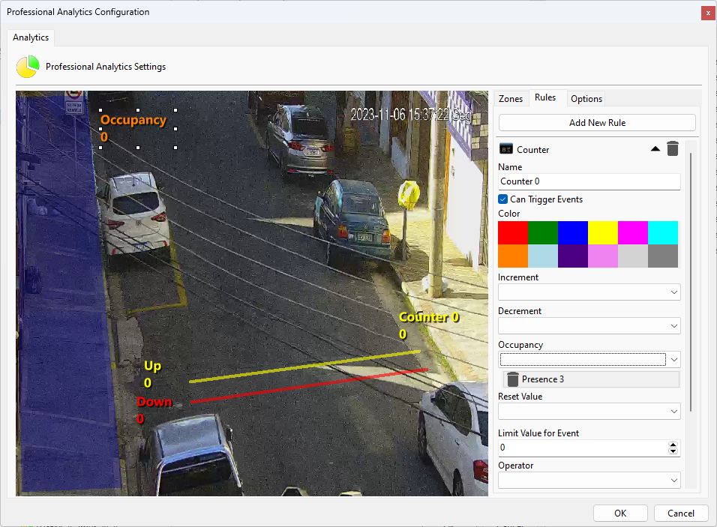Open the Options tab
The height and width of the screenshot is (527, 717).
pos(586,99)
